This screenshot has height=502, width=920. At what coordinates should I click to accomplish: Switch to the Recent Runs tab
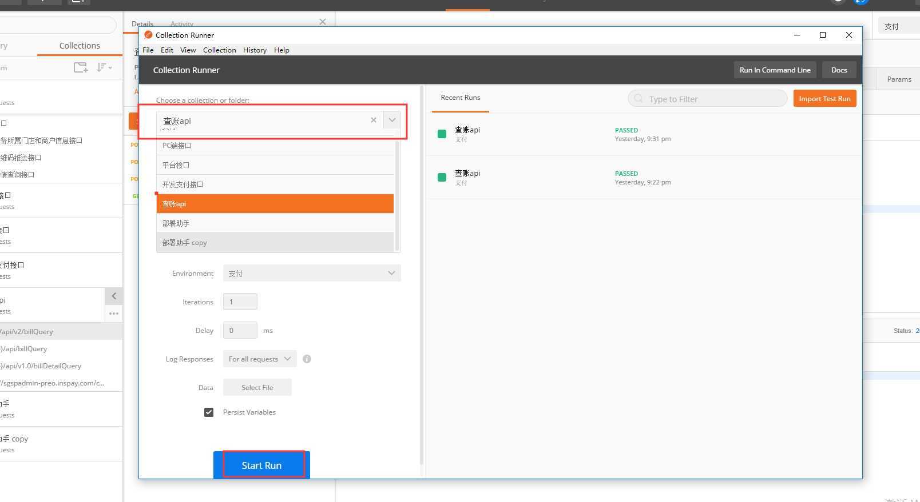pyautogui.click(x=460, y=98)
